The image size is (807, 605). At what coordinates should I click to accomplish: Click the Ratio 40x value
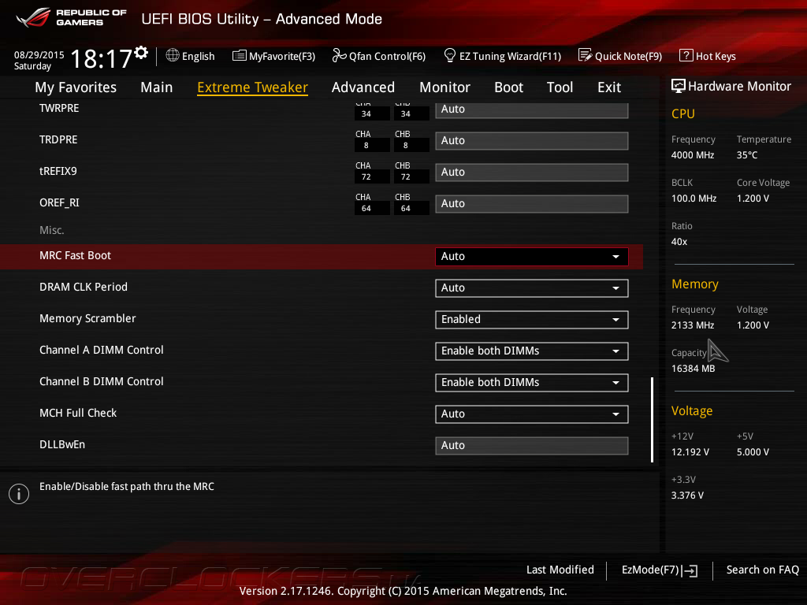pos(679,242)
